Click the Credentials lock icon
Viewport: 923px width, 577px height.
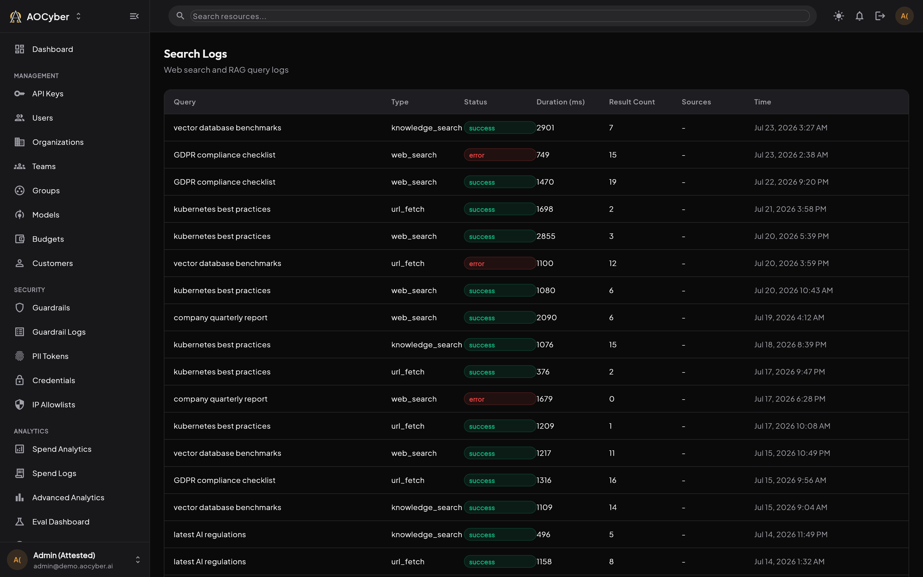click(19, 381)
